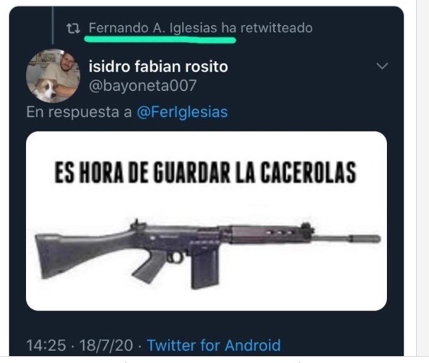Open the attached meme image
The image size is (429, 363).
click(x=206, y=221)
